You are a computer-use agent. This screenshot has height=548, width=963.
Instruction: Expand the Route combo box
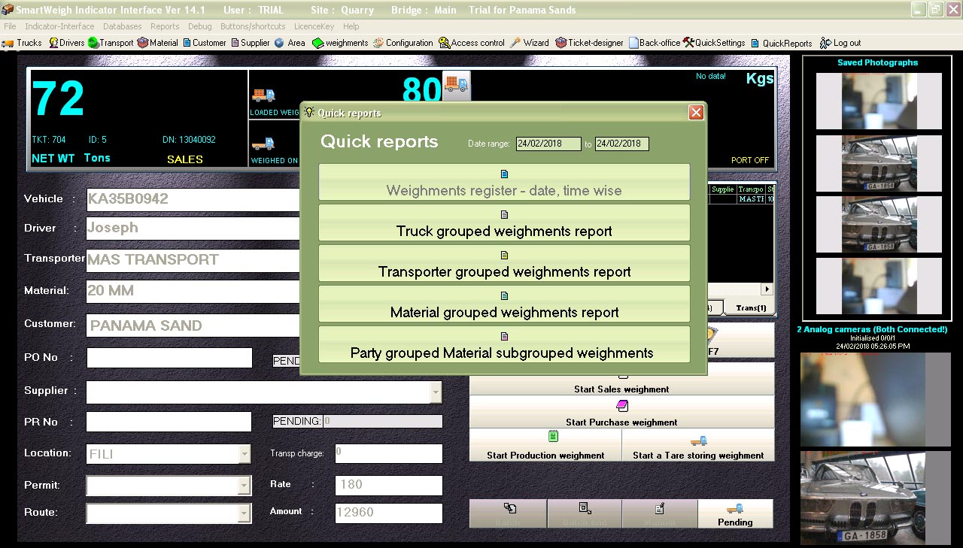pyautogui.click(x=245, y=513)
